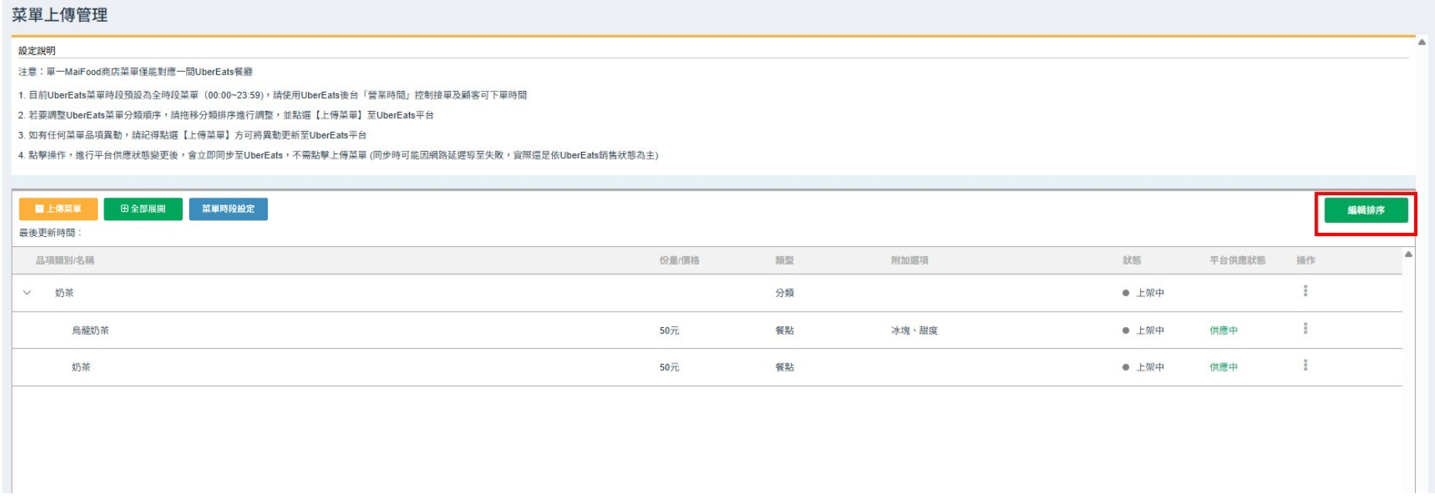Collapse the 奶茶 category chevron

pyautogui.click(x=28, y=293)
